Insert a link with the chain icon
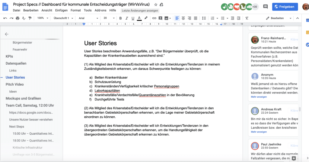The width and height of the screenshot is (309, 162). (154, 18)
